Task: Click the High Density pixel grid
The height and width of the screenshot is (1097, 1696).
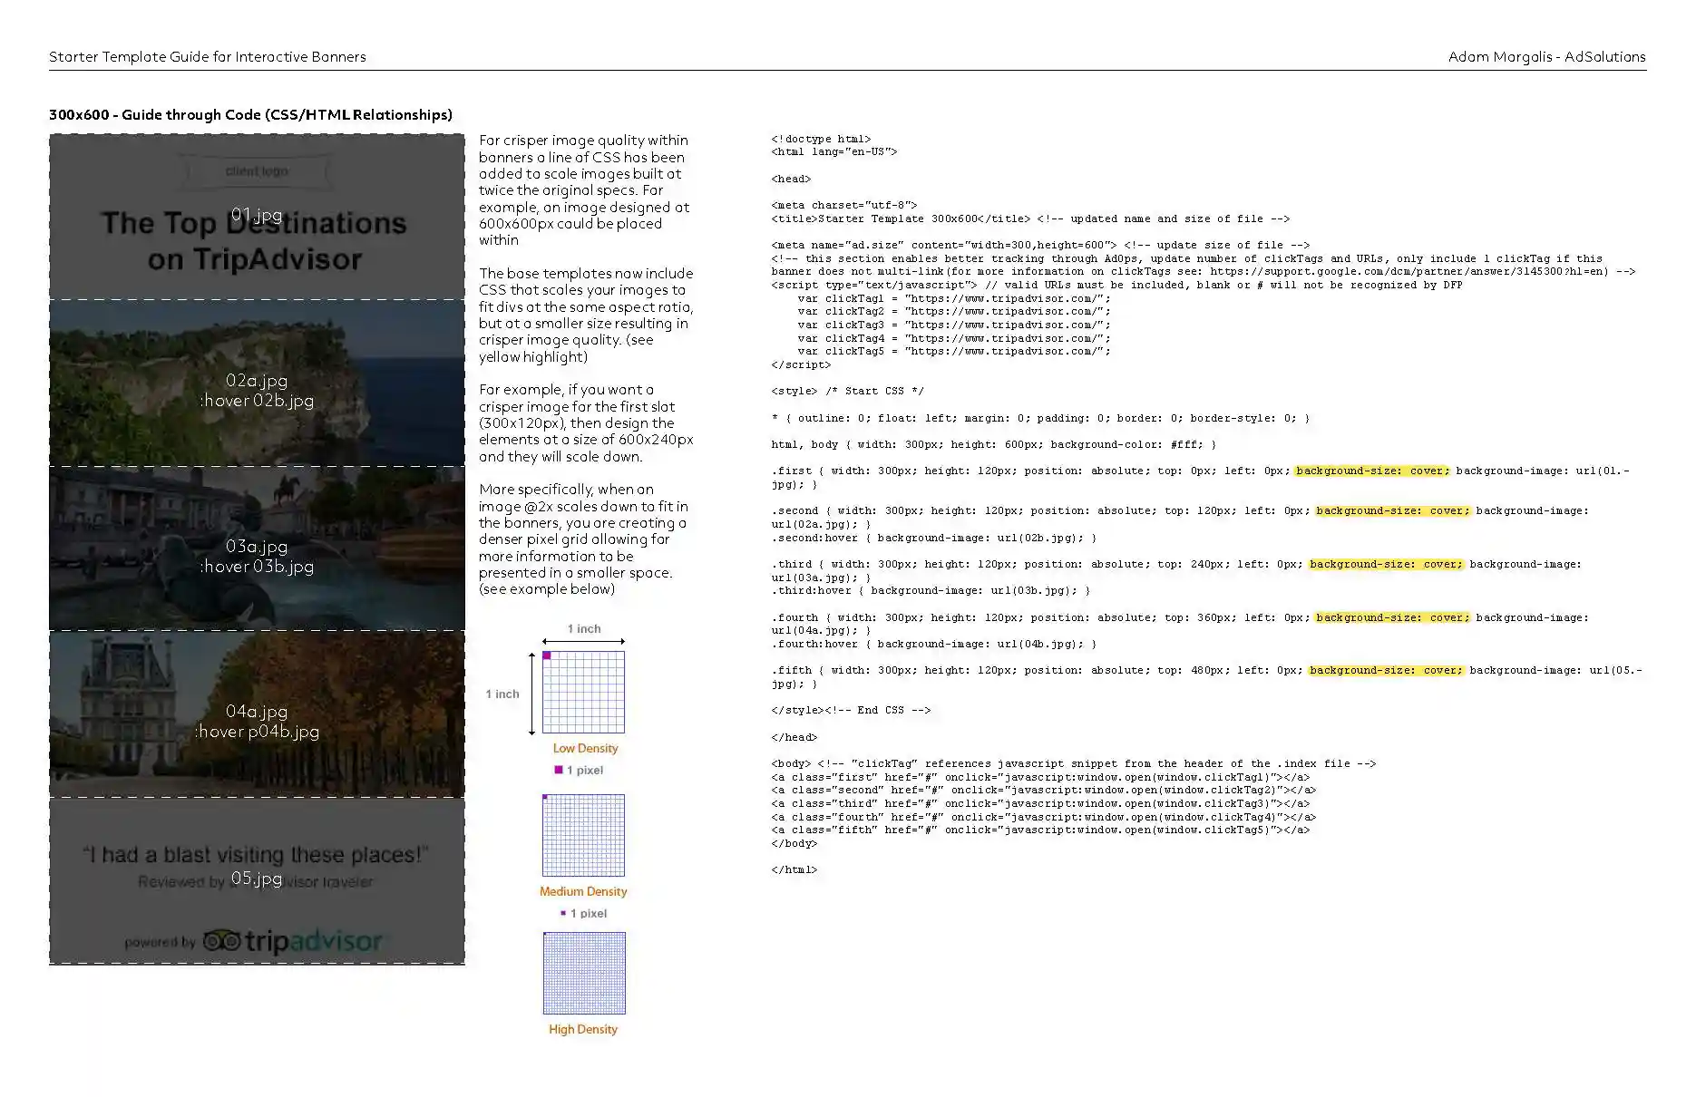Action: [583, 973]
